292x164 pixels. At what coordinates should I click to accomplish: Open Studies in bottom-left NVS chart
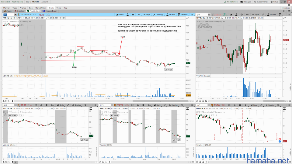click(x=77, y=105)
